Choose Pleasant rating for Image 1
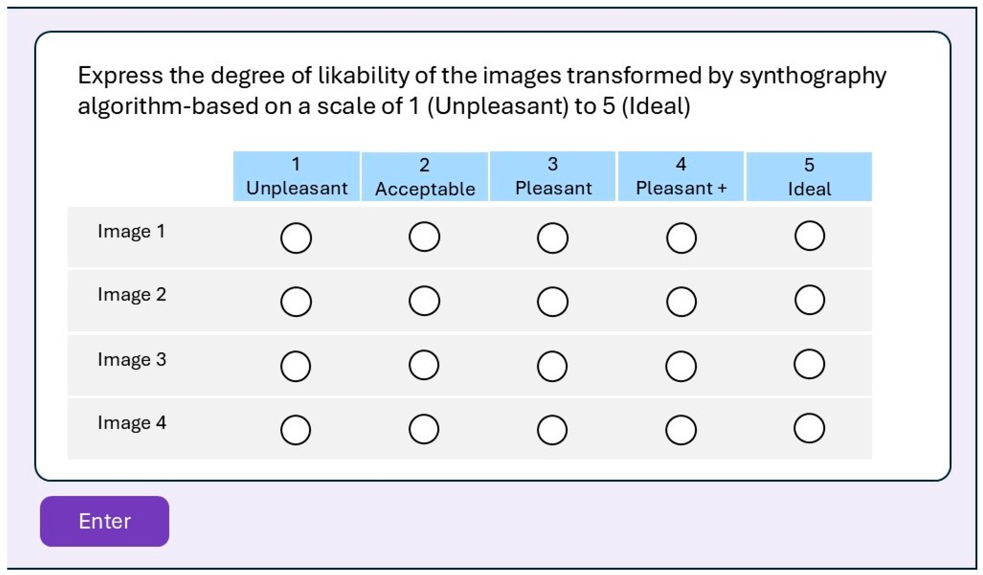Screen dimensions: 983x575 553,238
